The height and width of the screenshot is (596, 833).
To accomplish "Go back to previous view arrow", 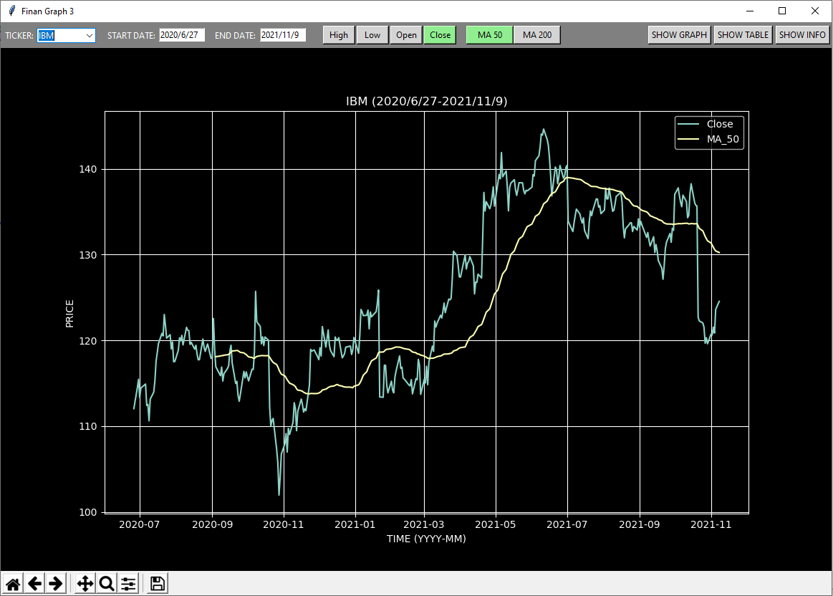I will pos(35,584).
